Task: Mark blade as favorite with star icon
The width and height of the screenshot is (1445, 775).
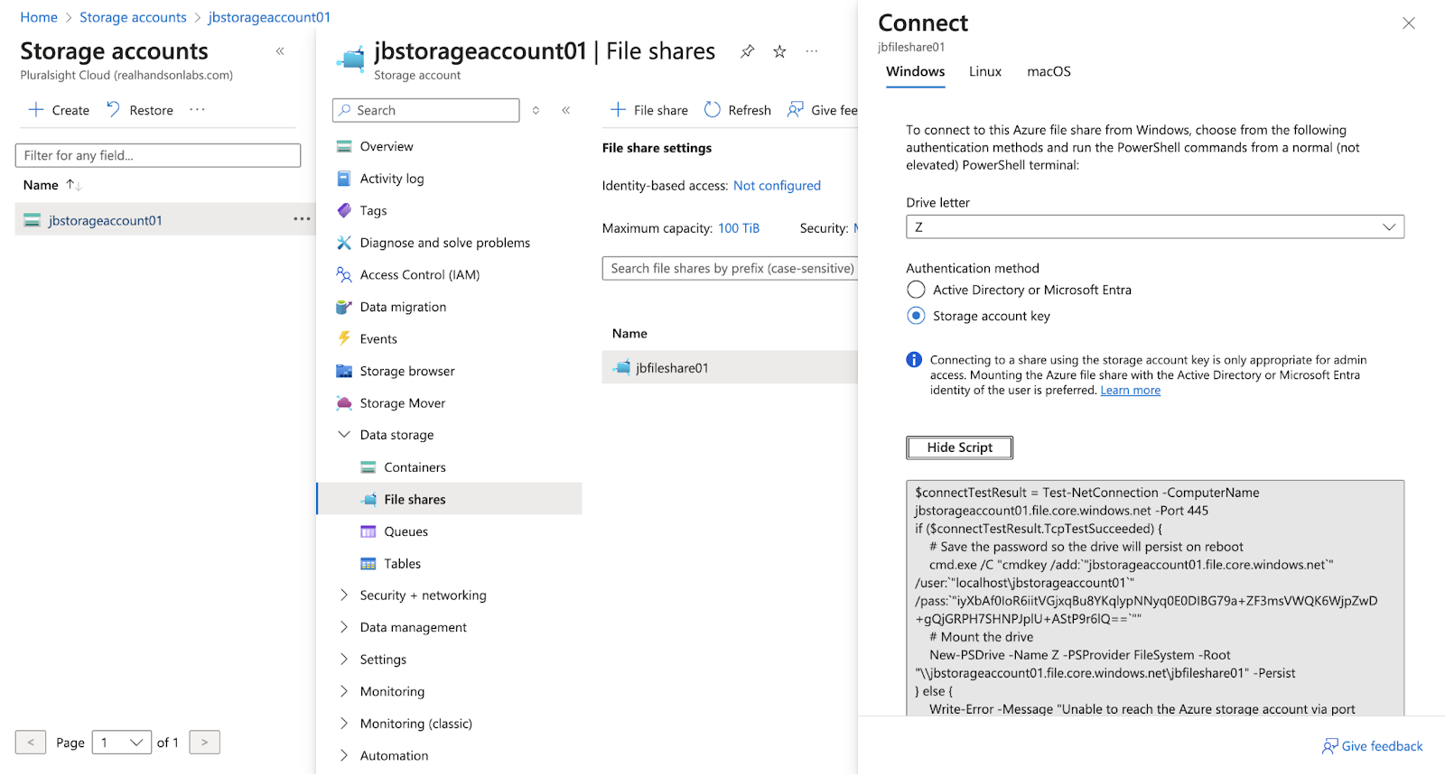Action: pos(779,51)
